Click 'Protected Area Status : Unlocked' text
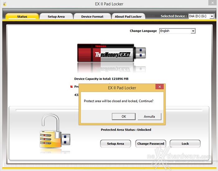Screen dimensions: 218x171 pyautogui.click(x=126, y=130)
